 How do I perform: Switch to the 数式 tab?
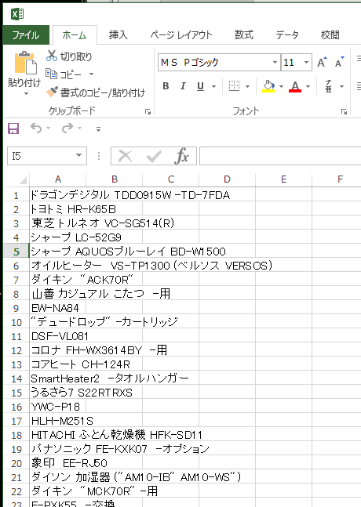[244, 35]
